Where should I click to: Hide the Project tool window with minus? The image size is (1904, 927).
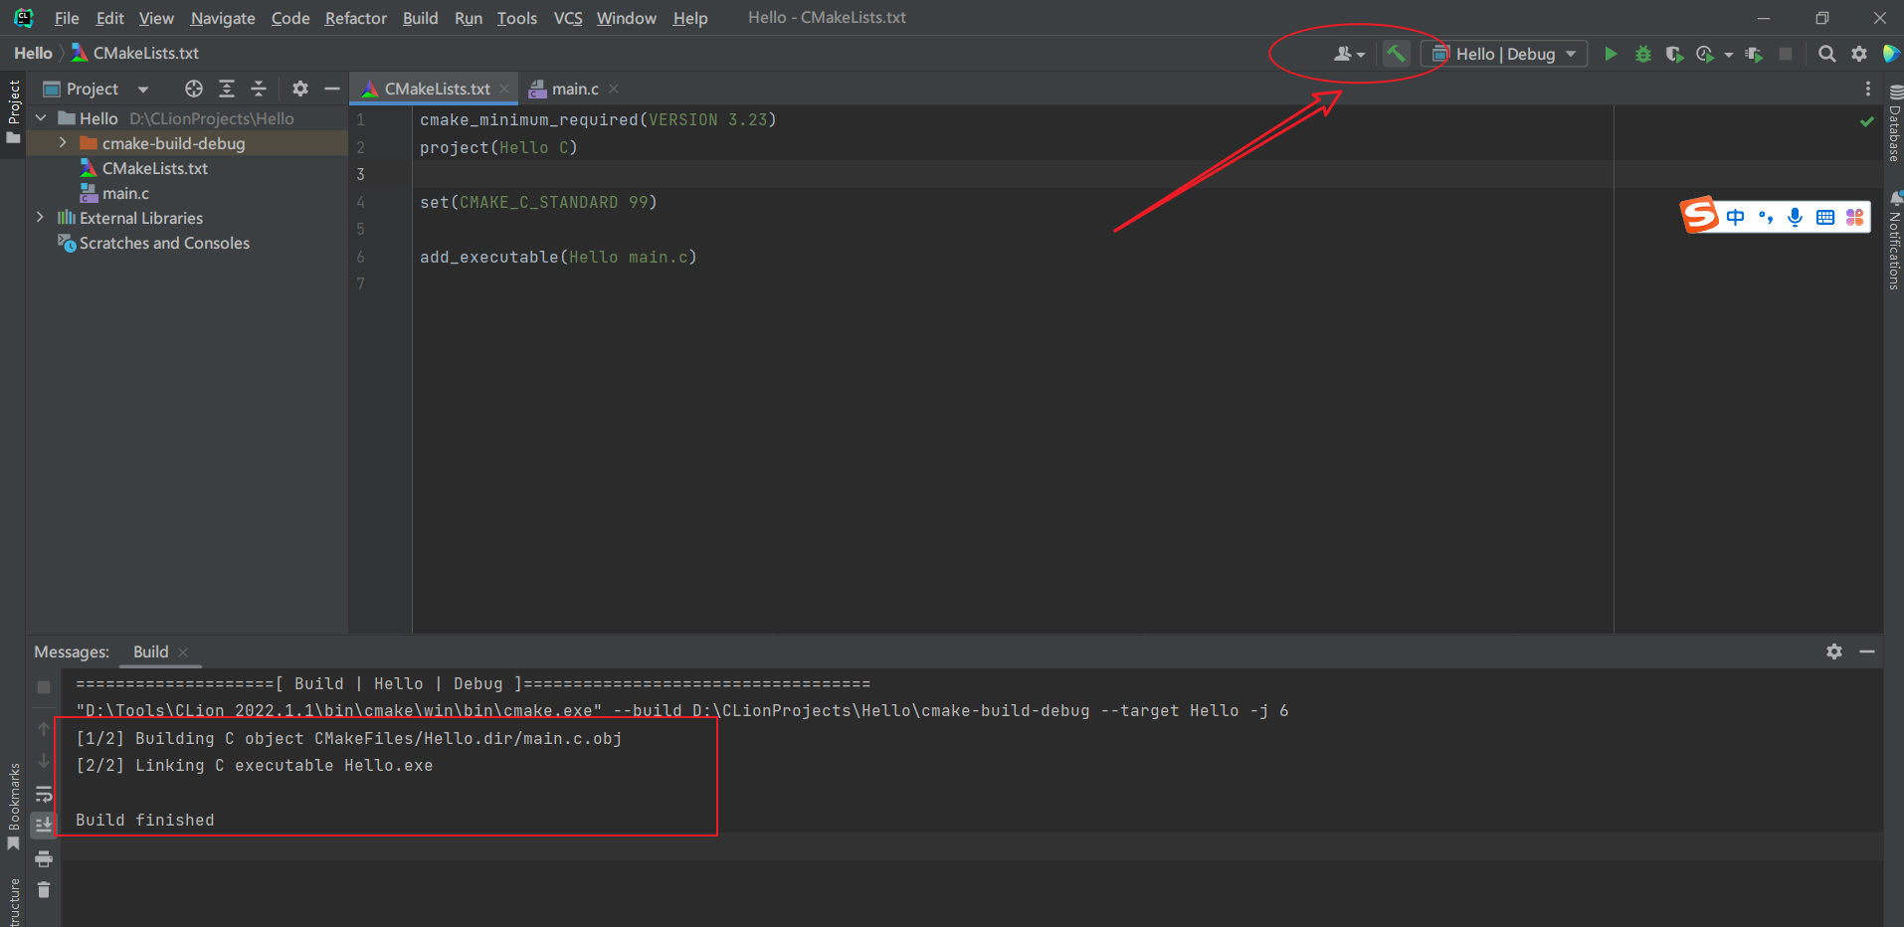tap(332, 89)
